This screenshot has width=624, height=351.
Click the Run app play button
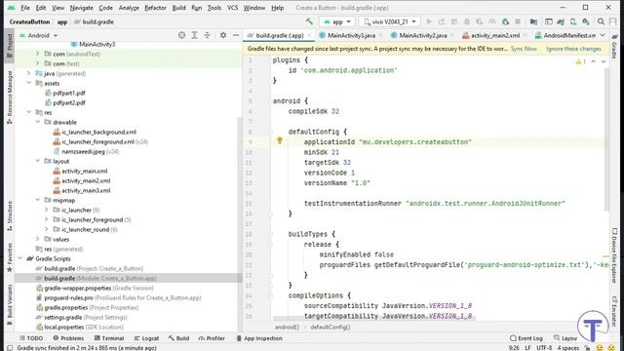point(429,21)
